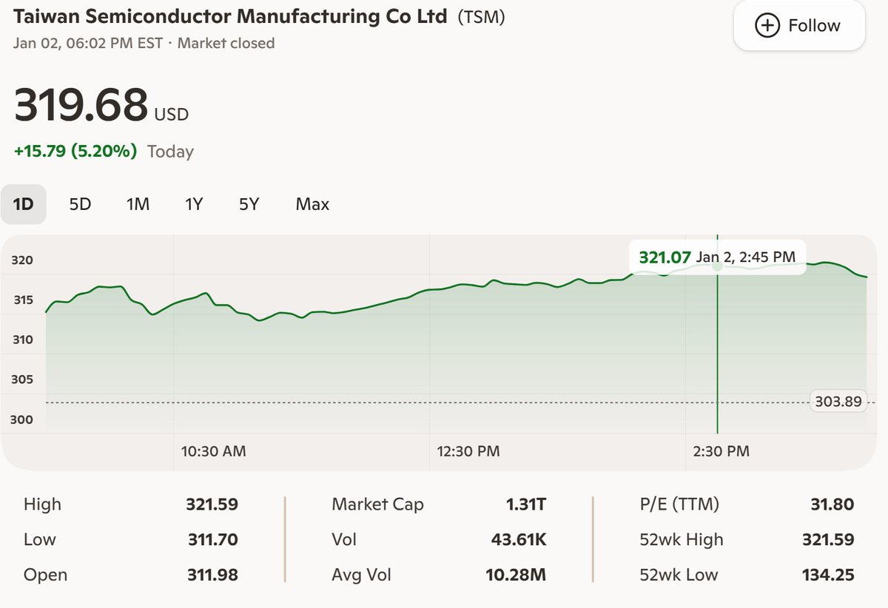View the 1Y yearly performance chart
888x608 pixels.
coord(193,204)
